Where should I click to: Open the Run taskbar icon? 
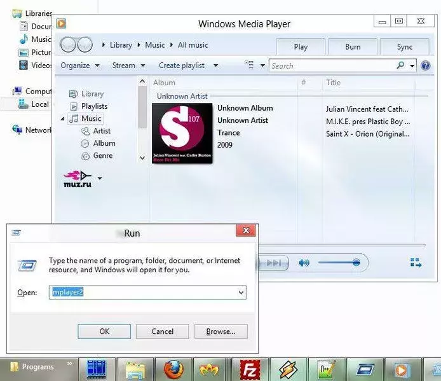point(365,369)
